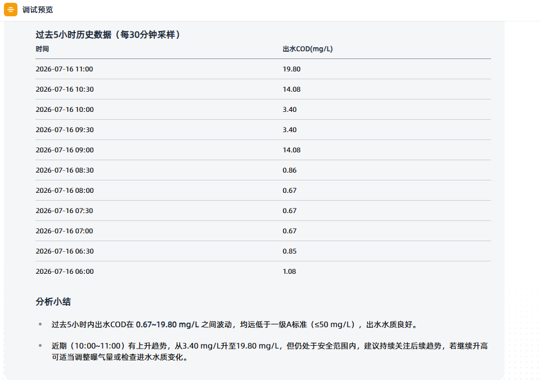Viewport: 540px width, 380px height.
Task: Click the 调试预览 title text
Action: click(38, 10)
